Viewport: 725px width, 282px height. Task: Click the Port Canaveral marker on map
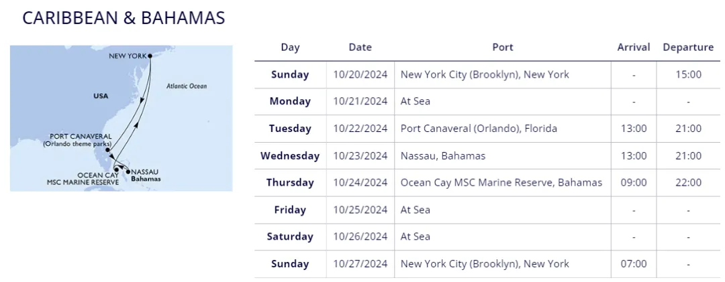107,150
